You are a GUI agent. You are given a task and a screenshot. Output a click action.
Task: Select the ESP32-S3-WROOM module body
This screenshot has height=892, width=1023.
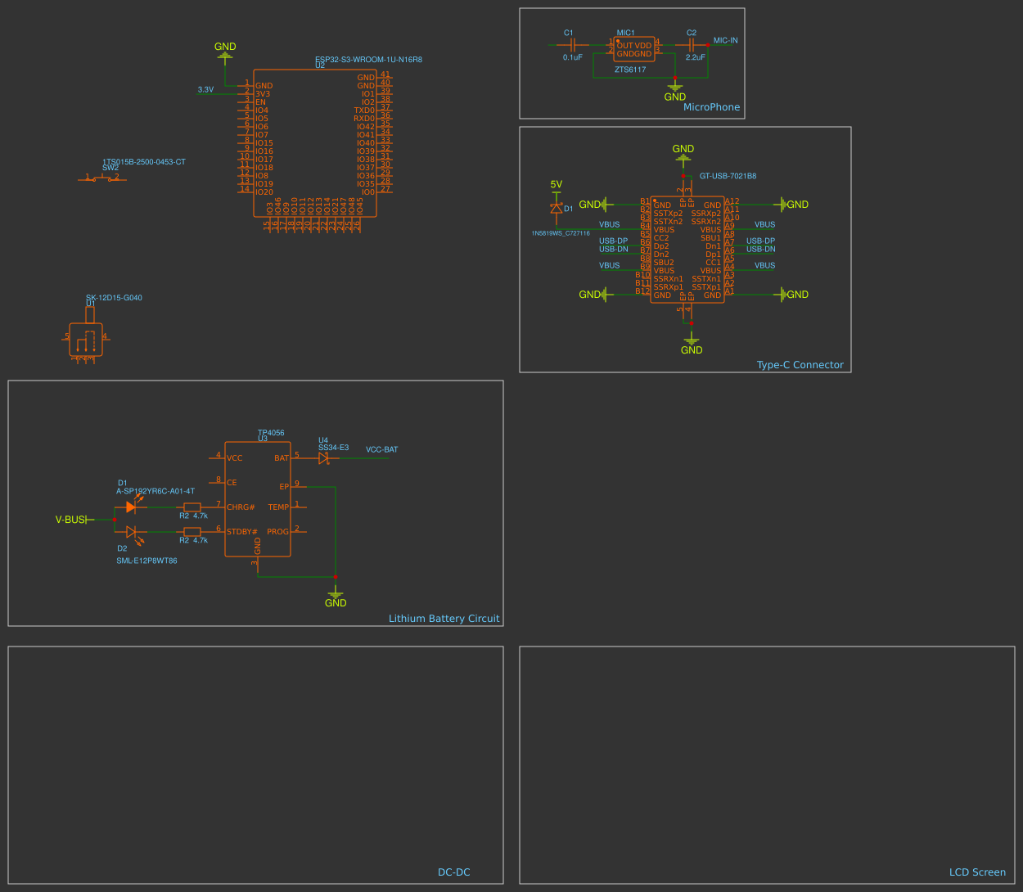click(315, 143)
